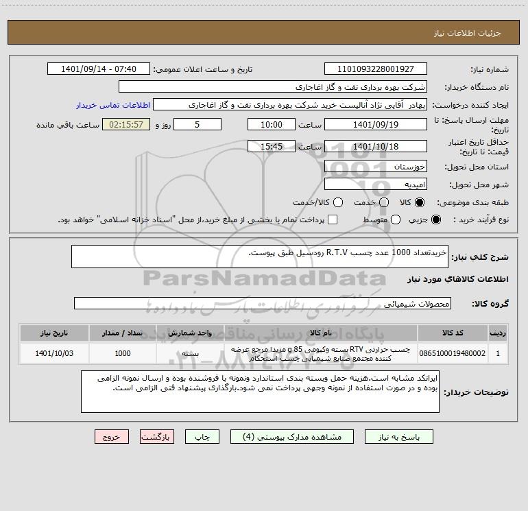Click the announcement date field 1401/09/14 - 07:40
The height and width of the screenshot is (511, 528).
(x=99, y=69)
